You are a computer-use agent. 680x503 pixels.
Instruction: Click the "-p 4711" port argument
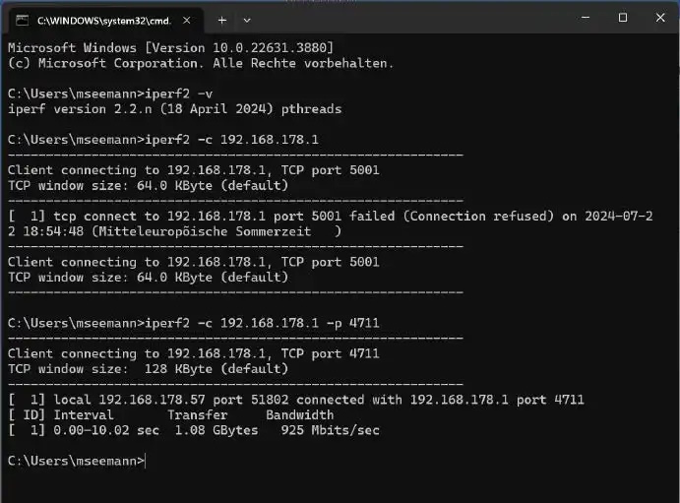353,323
